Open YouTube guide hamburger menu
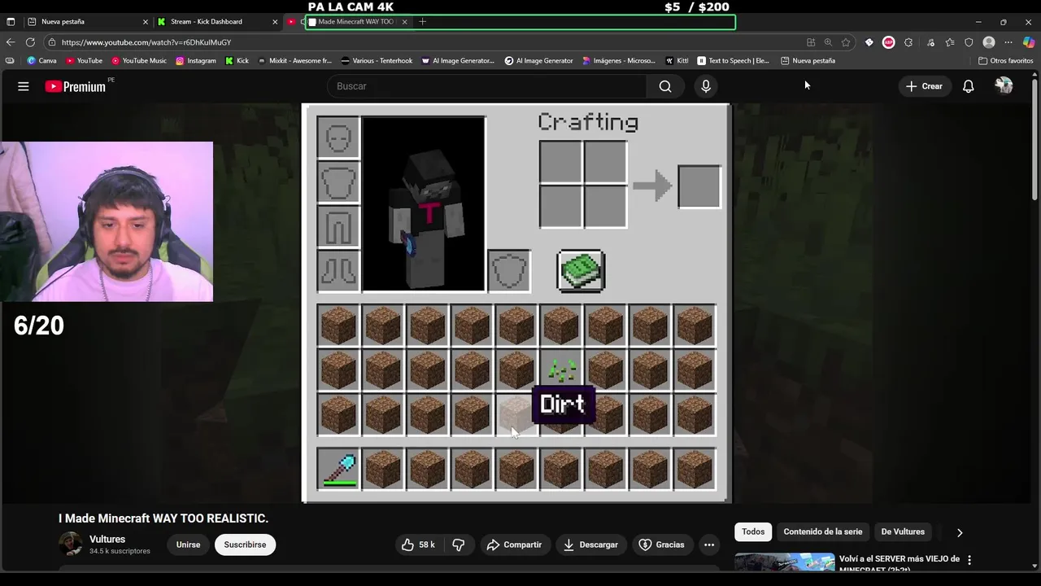This screenshot has height=586, width=1041. click(x=24, y=86)
